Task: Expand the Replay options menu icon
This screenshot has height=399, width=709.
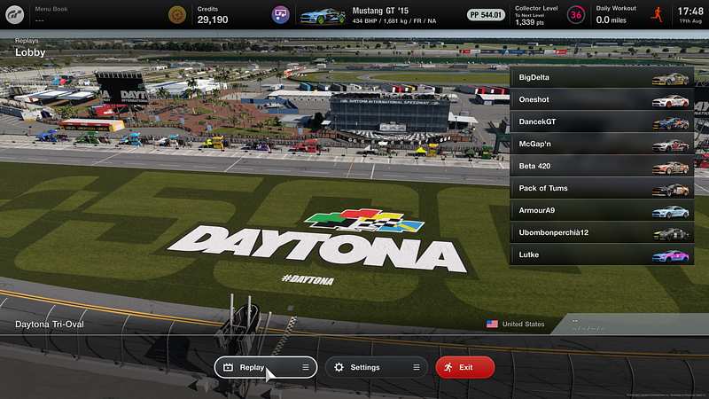Action: tap(305, 367)
